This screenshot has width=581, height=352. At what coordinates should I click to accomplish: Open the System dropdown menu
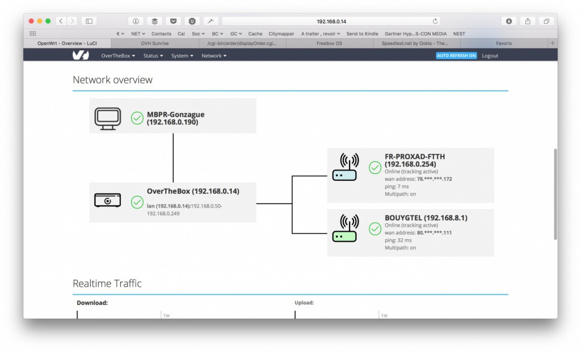[x=182, y=56]
